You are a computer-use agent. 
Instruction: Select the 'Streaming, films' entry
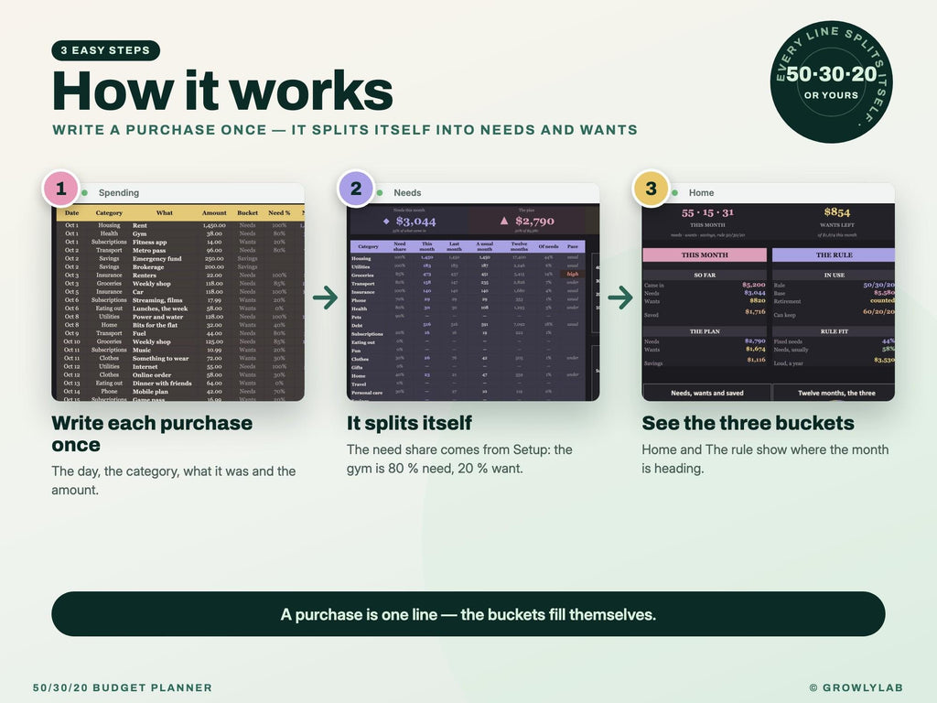click(x=157, y=300)
